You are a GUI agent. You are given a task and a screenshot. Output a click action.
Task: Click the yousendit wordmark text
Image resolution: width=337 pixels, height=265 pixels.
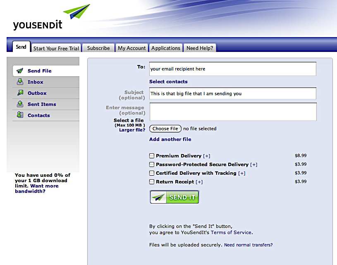coord(38,25)
